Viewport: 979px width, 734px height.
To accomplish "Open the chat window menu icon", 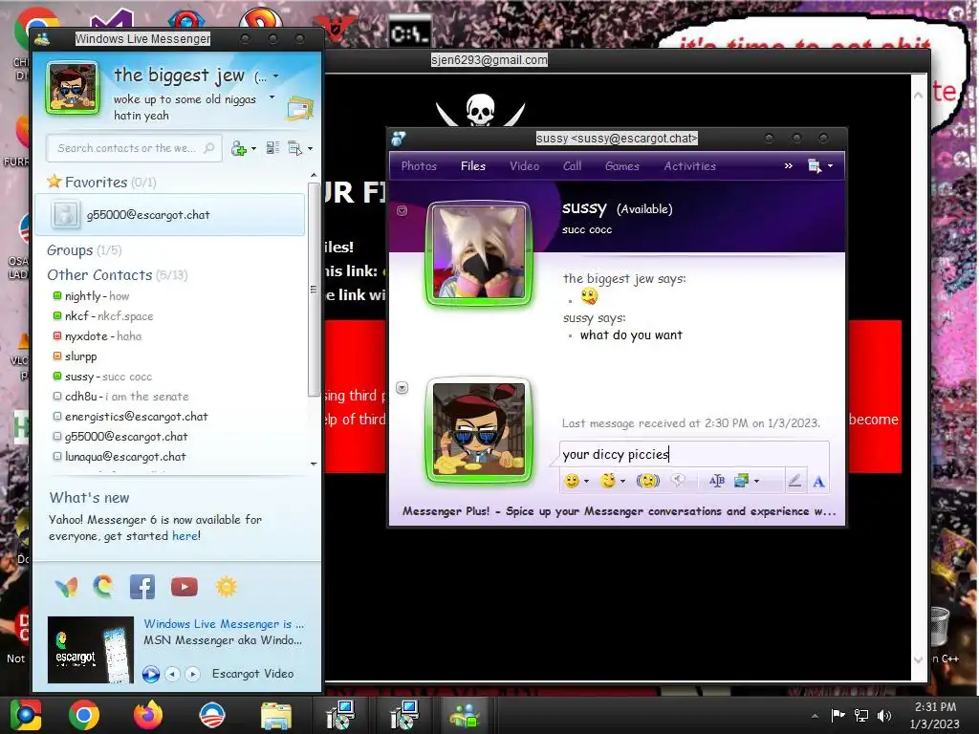I will tap(815, 166).
